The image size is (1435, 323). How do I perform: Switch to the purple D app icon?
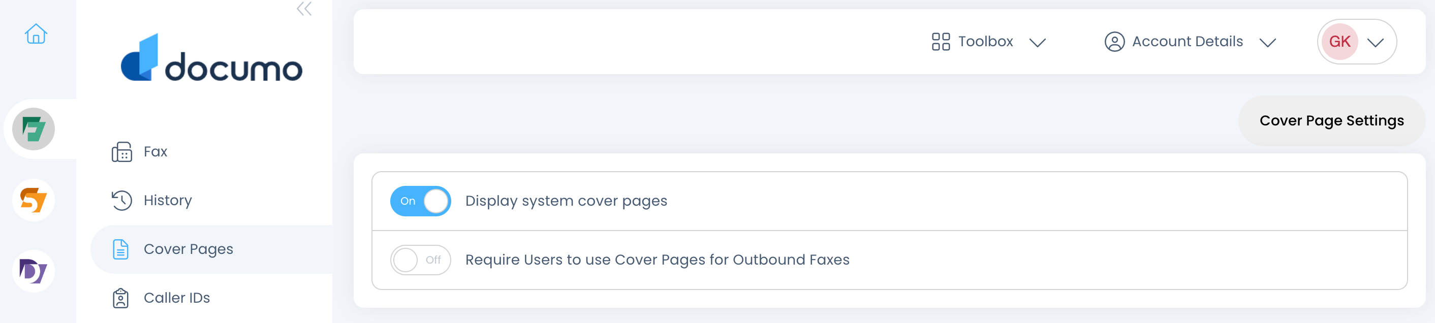pyautogui.click(x=34, y=271)
